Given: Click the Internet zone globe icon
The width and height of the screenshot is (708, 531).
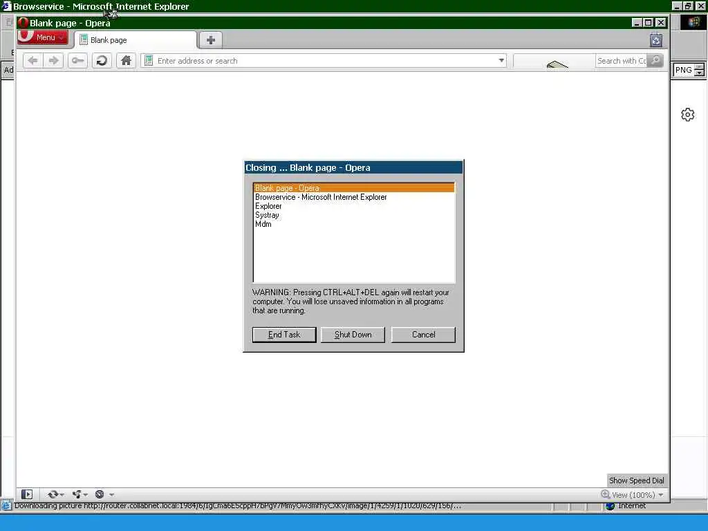Looking at the screenshot, I should pos(611,505).
